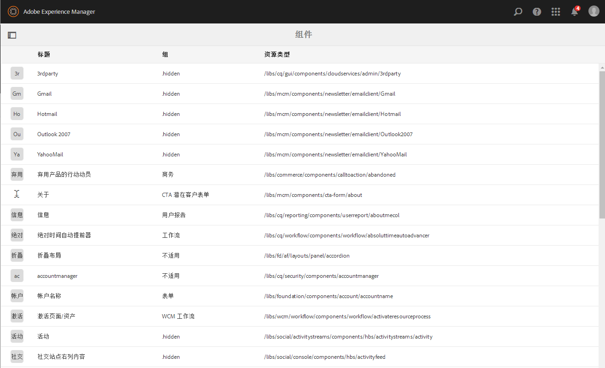Click the 'CTA 潜在客户表单' group cell
Image resolution: width=605 pixels, height=368 pixels.
coord(185,195)
